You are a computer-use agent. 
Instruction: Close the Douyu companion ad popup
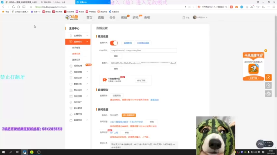click(x=266, y=51)
